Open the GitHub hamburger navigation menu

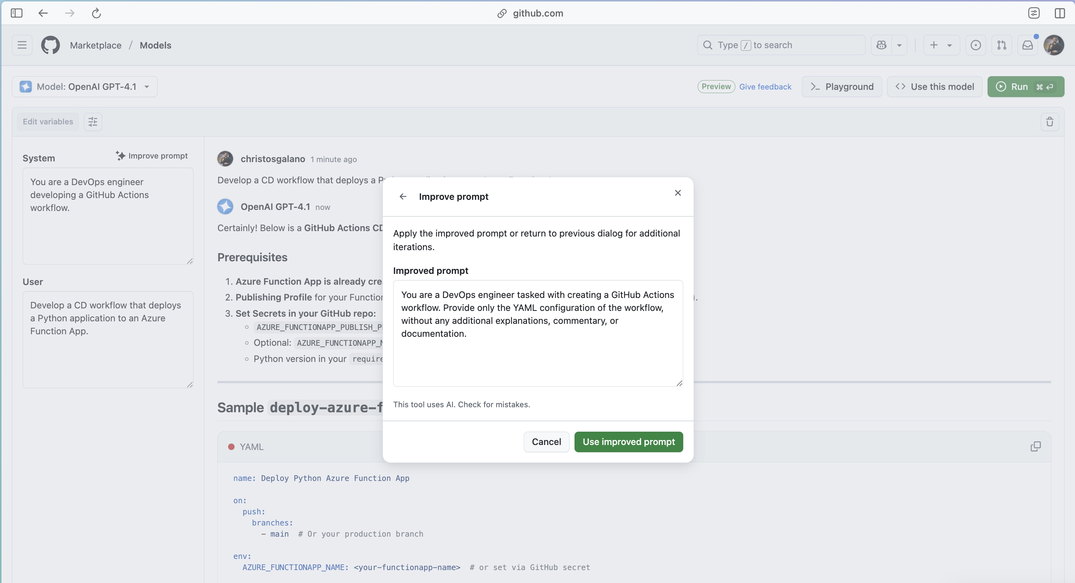point(22,45)
